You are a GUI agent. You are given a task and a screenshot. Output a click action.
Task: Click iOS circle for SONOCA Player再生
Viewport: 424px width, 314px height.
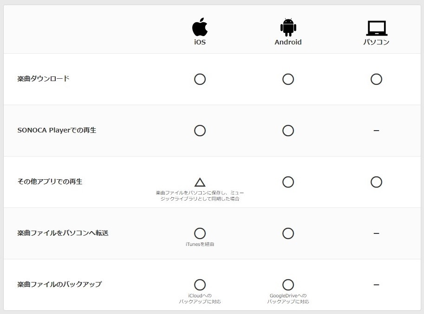[200, 131]
